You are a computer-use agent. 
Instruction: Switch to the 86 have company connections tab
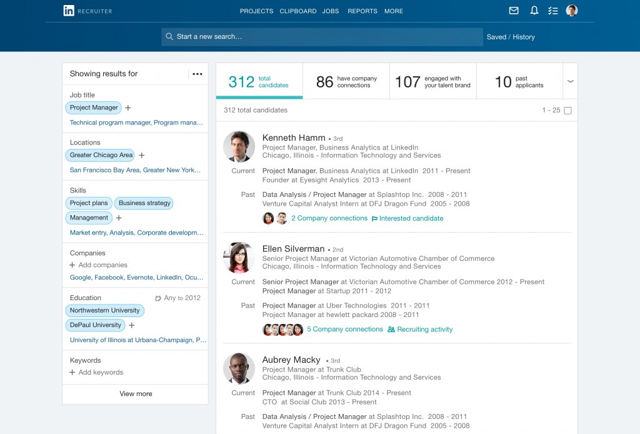point(346,82)
